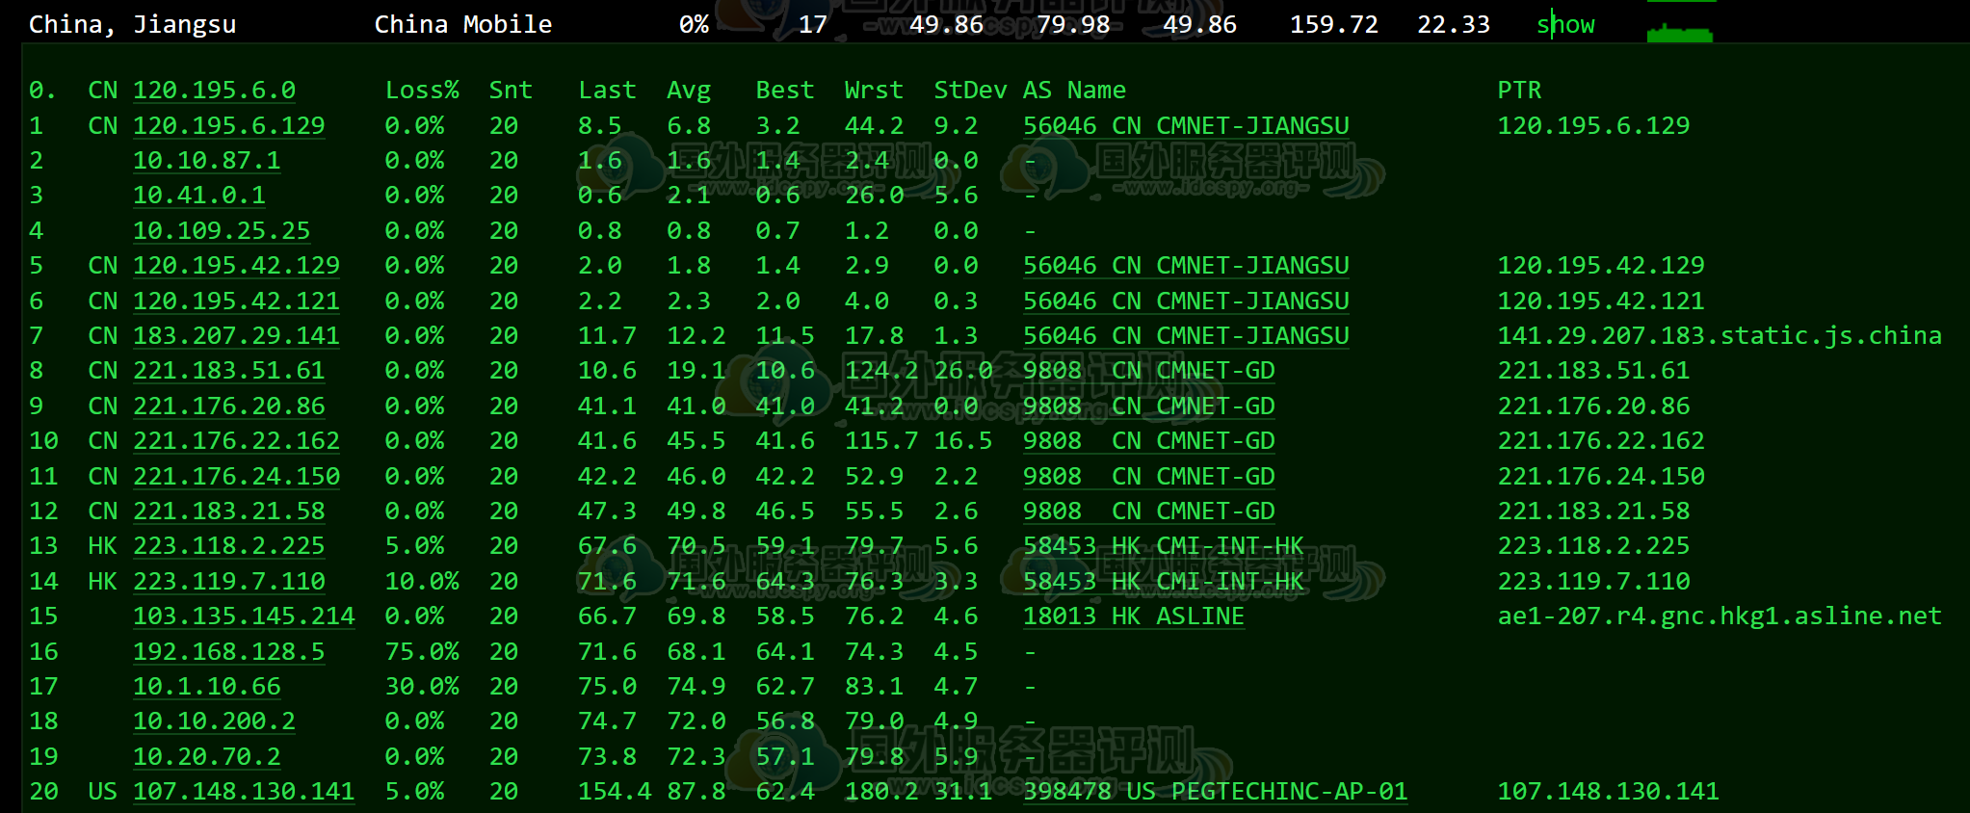Open hop 20 IP link 107.148.130.141
1970x813 pixels.
244,792
